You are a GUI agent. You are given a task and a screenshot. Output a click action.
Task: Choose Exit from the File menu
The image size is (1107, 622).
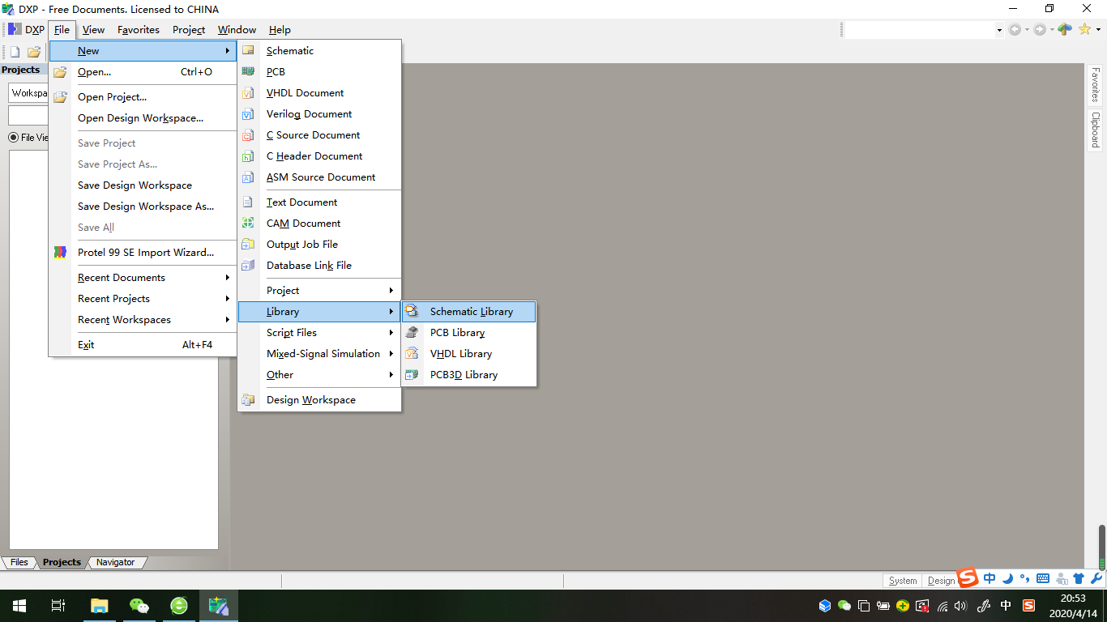pyautogui.click(x=143, y=344)
